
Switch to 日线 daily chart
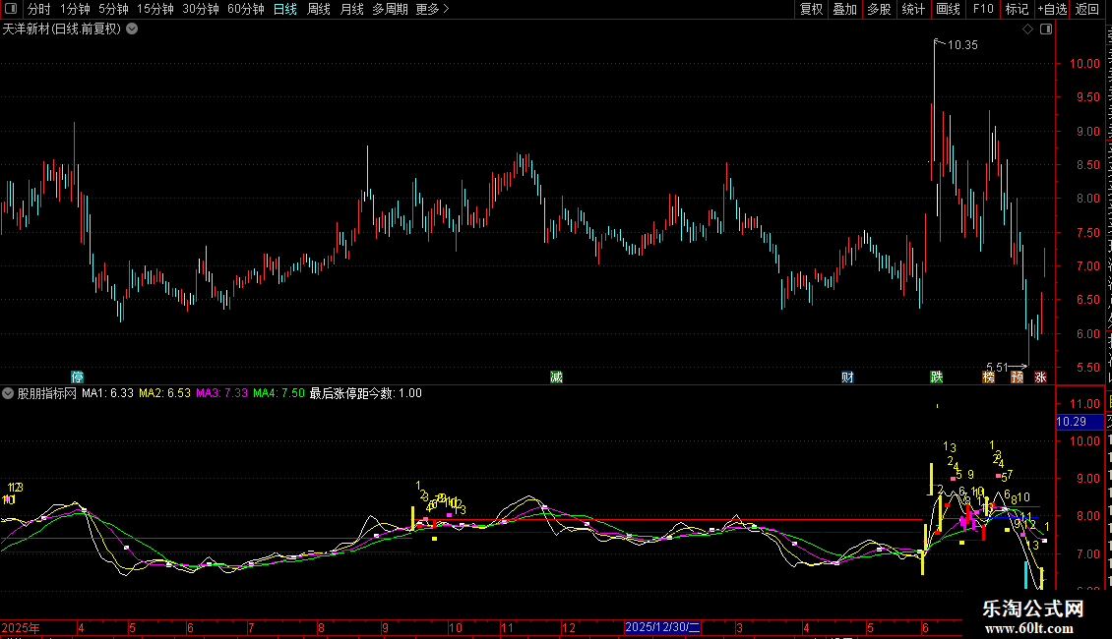(285, 9)
